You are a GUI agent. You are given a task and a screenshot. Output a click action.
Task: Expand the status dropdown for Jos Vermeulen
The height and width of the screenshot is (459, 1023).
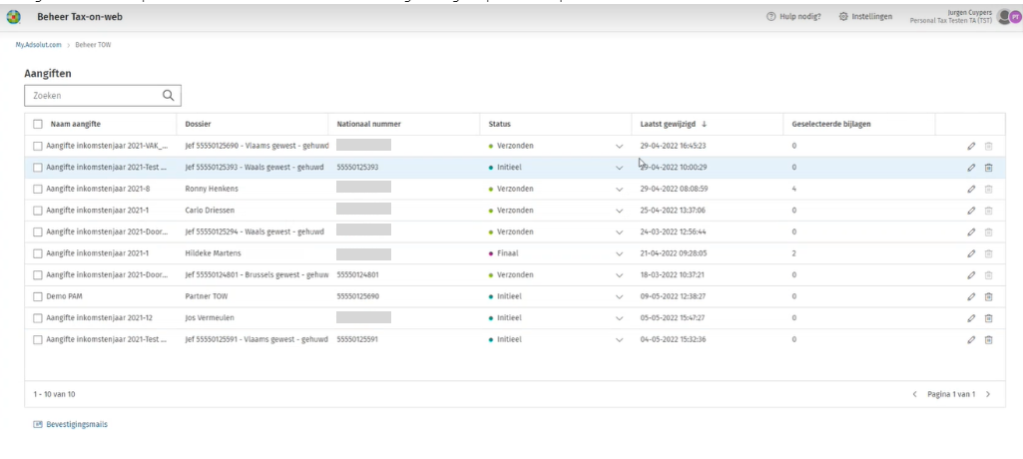(619, 318)
